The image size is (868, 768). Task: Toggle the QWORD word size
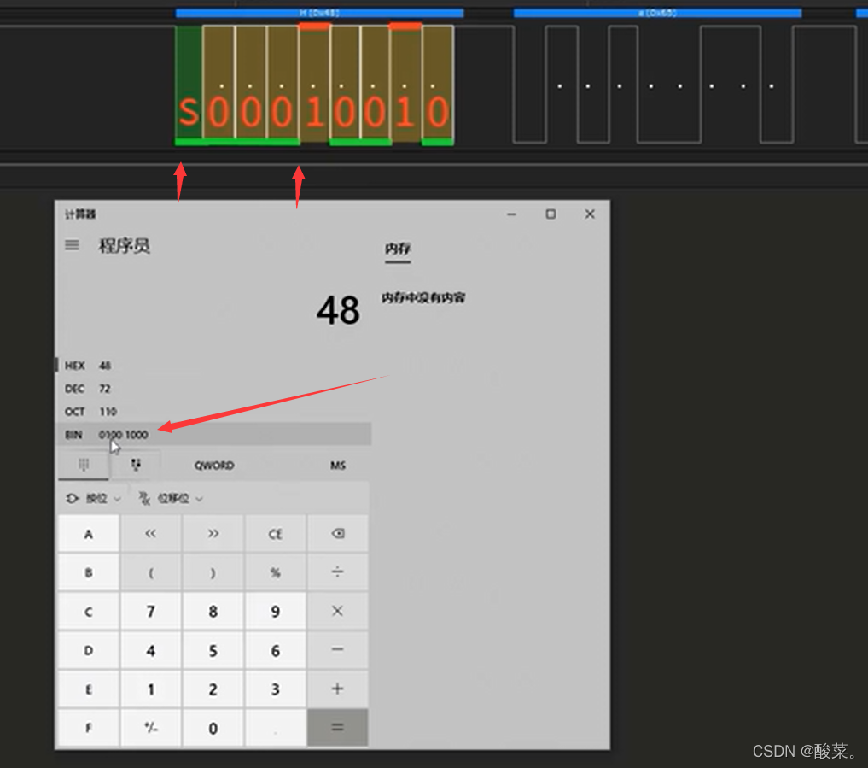[x=214, y=466]
